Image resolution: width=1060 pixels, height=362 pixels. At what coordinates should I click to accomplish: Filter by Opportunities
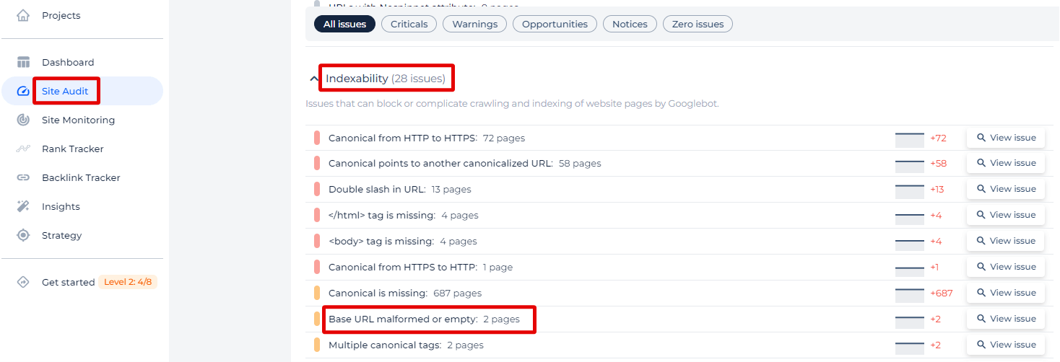tap(555, 25)
